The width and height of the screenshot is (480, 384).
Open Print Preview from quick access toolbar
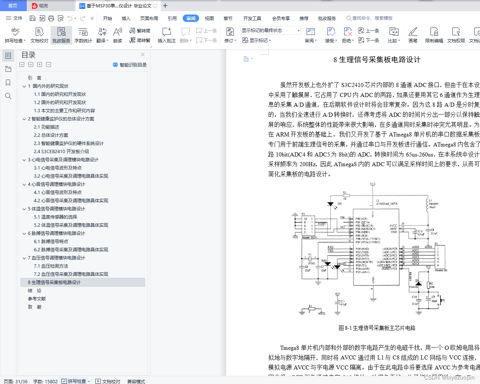[x=60, y=18]
